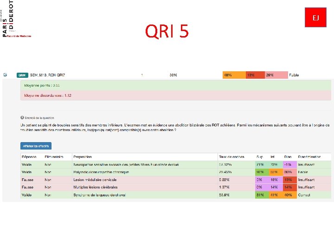The width and height of the screenshot is (334, 250).
Task: Click the question mark icon near Enoncé
Action: click(22, 118)
